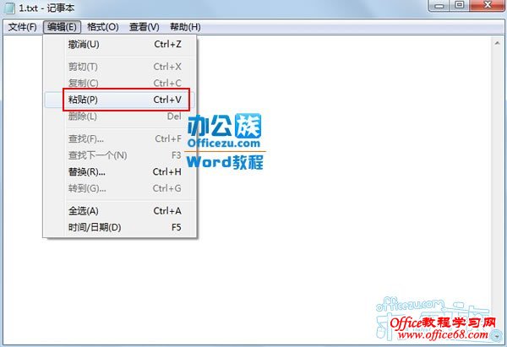Maximize the Notepad window
Screen dimensions: 507x347
(x=460, y=6)
